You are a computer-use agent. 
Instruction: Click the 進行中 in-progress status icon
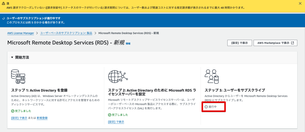[x=206, y=107]
